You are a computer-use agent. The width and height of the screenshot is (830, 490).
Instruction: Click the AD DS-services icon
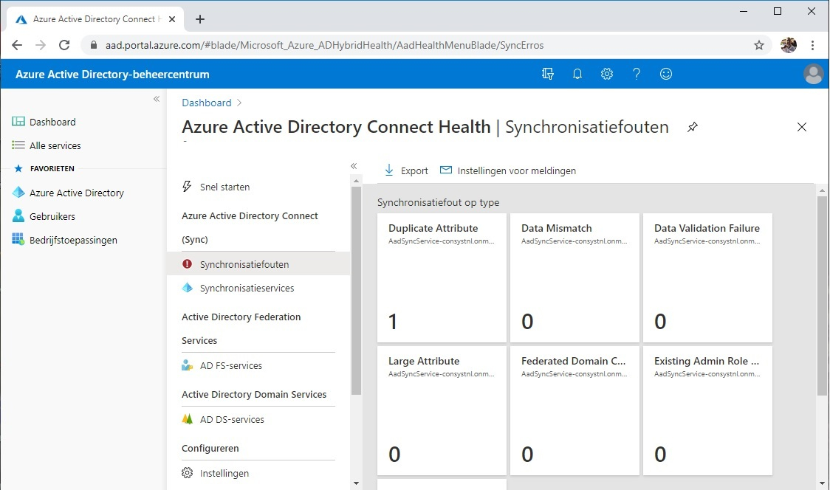pyautogui.click(x=188, y=419)
